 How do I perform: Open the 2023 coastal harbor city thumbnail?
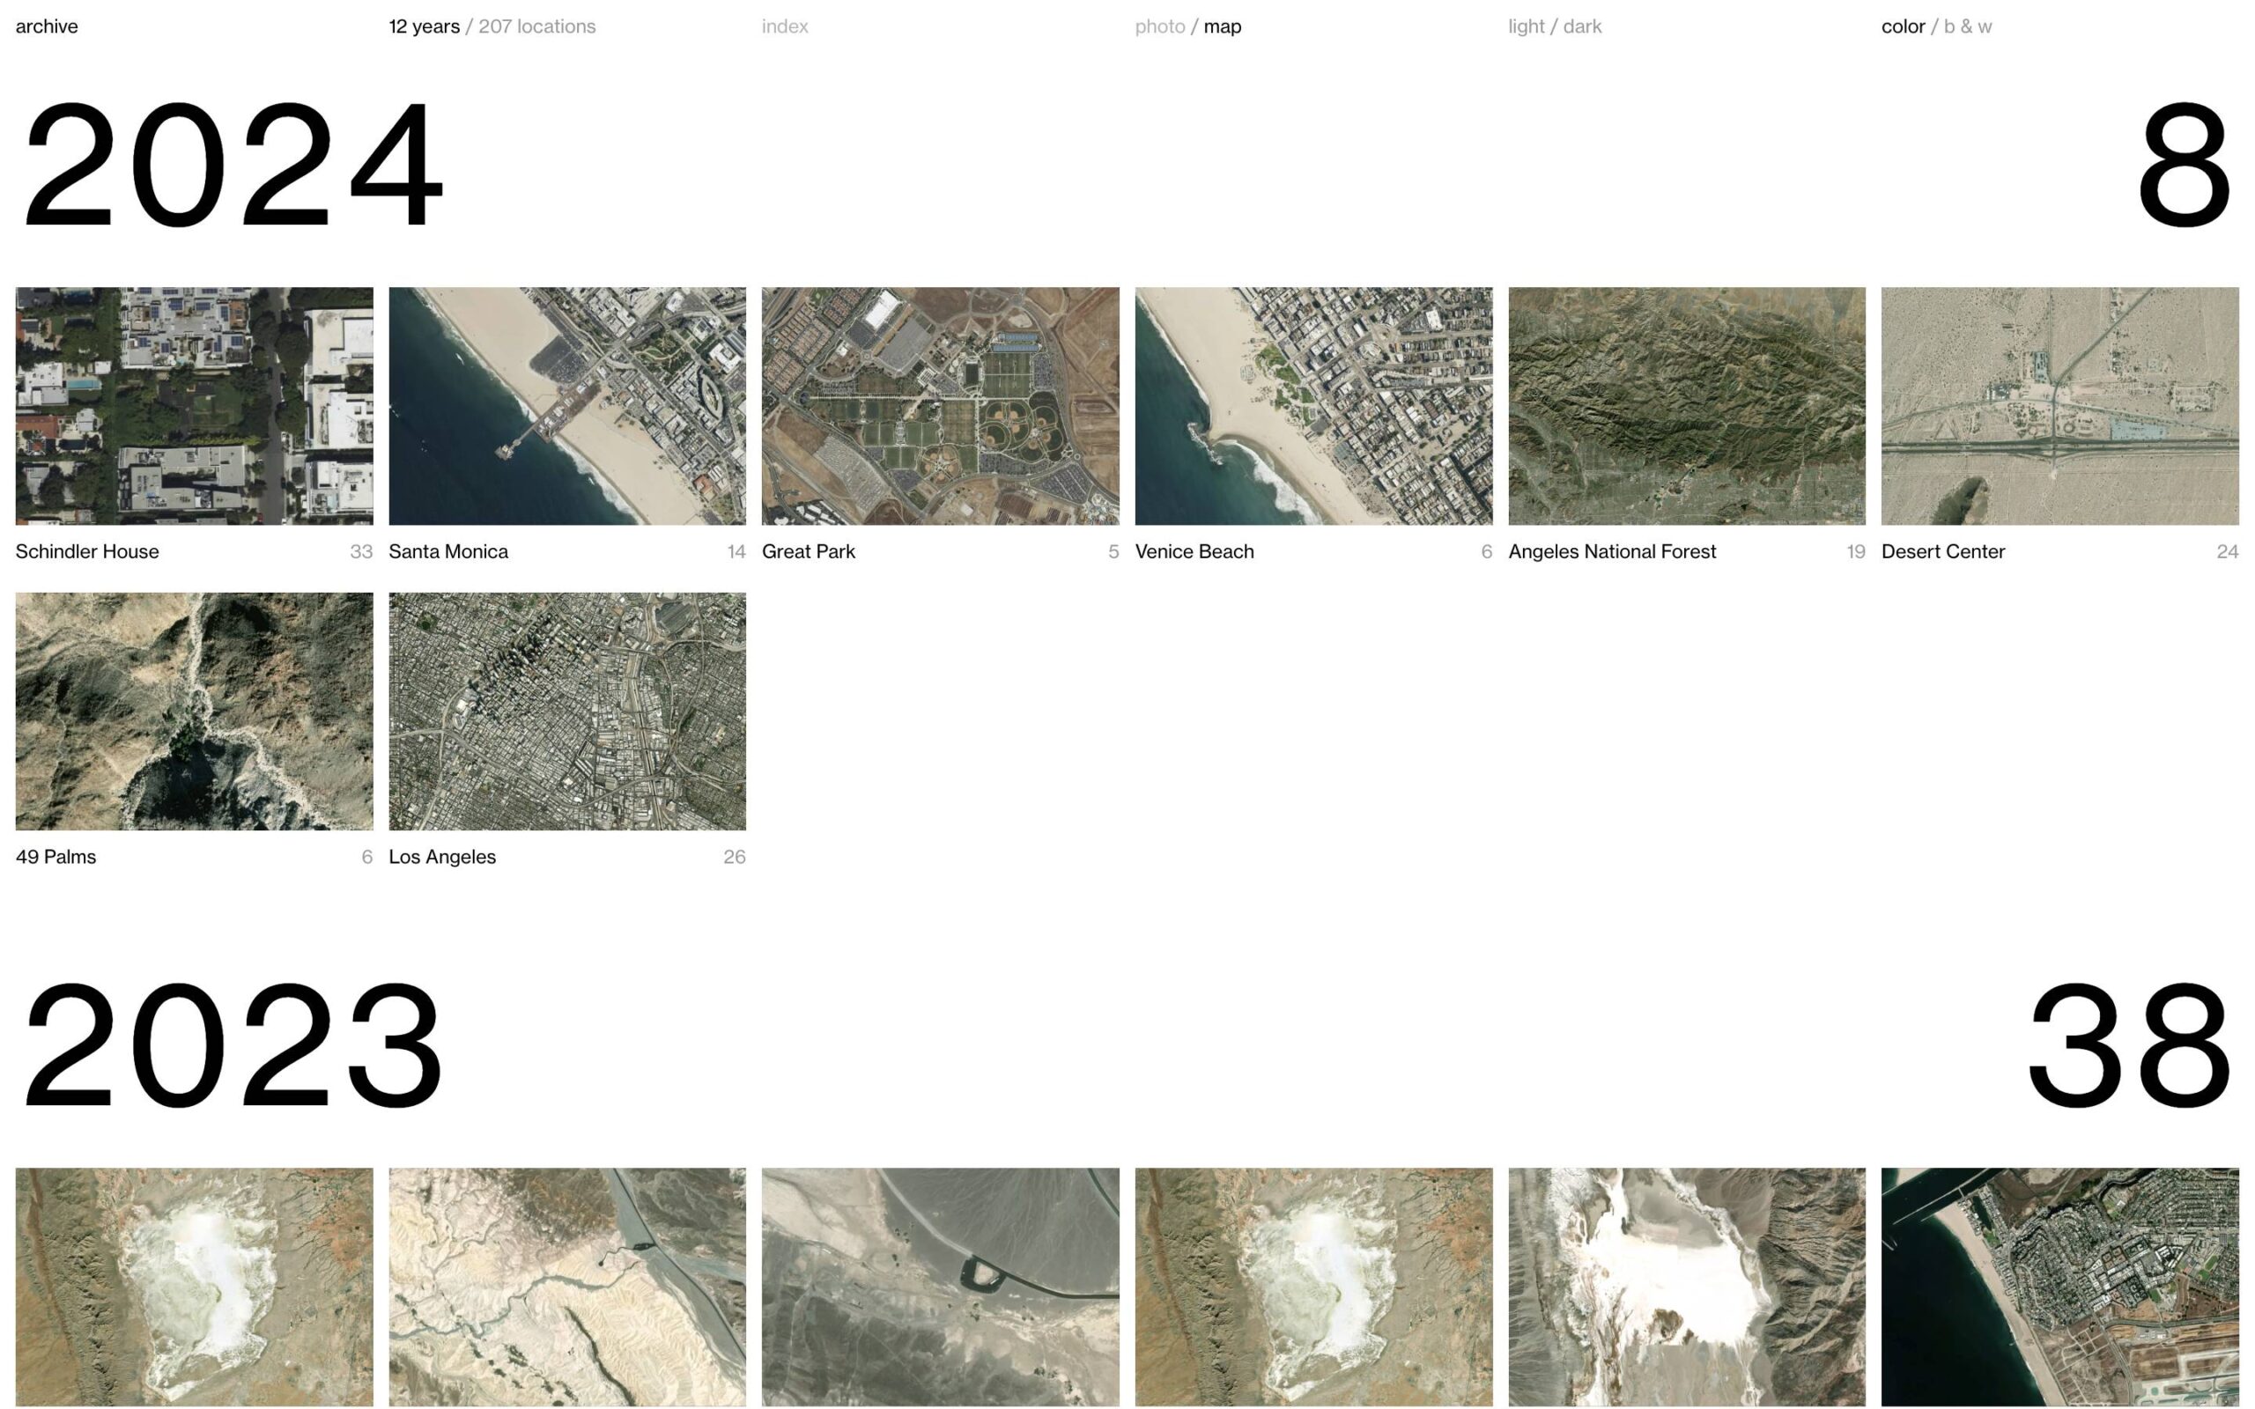(x=2059, y=1287)
